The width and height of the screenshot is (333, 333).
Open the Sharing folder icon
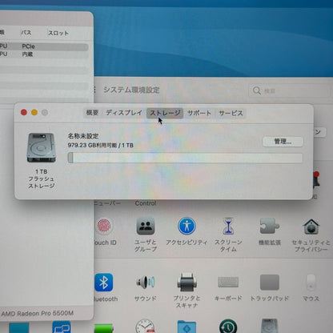(187, 327)
